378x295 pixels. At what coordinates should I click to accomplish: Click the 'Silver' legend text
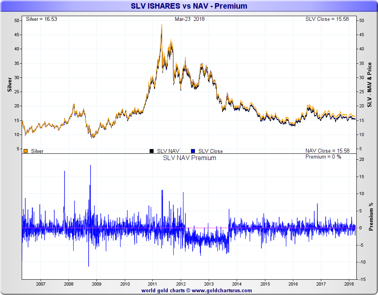pyautogui.click(x=37, y=151)
